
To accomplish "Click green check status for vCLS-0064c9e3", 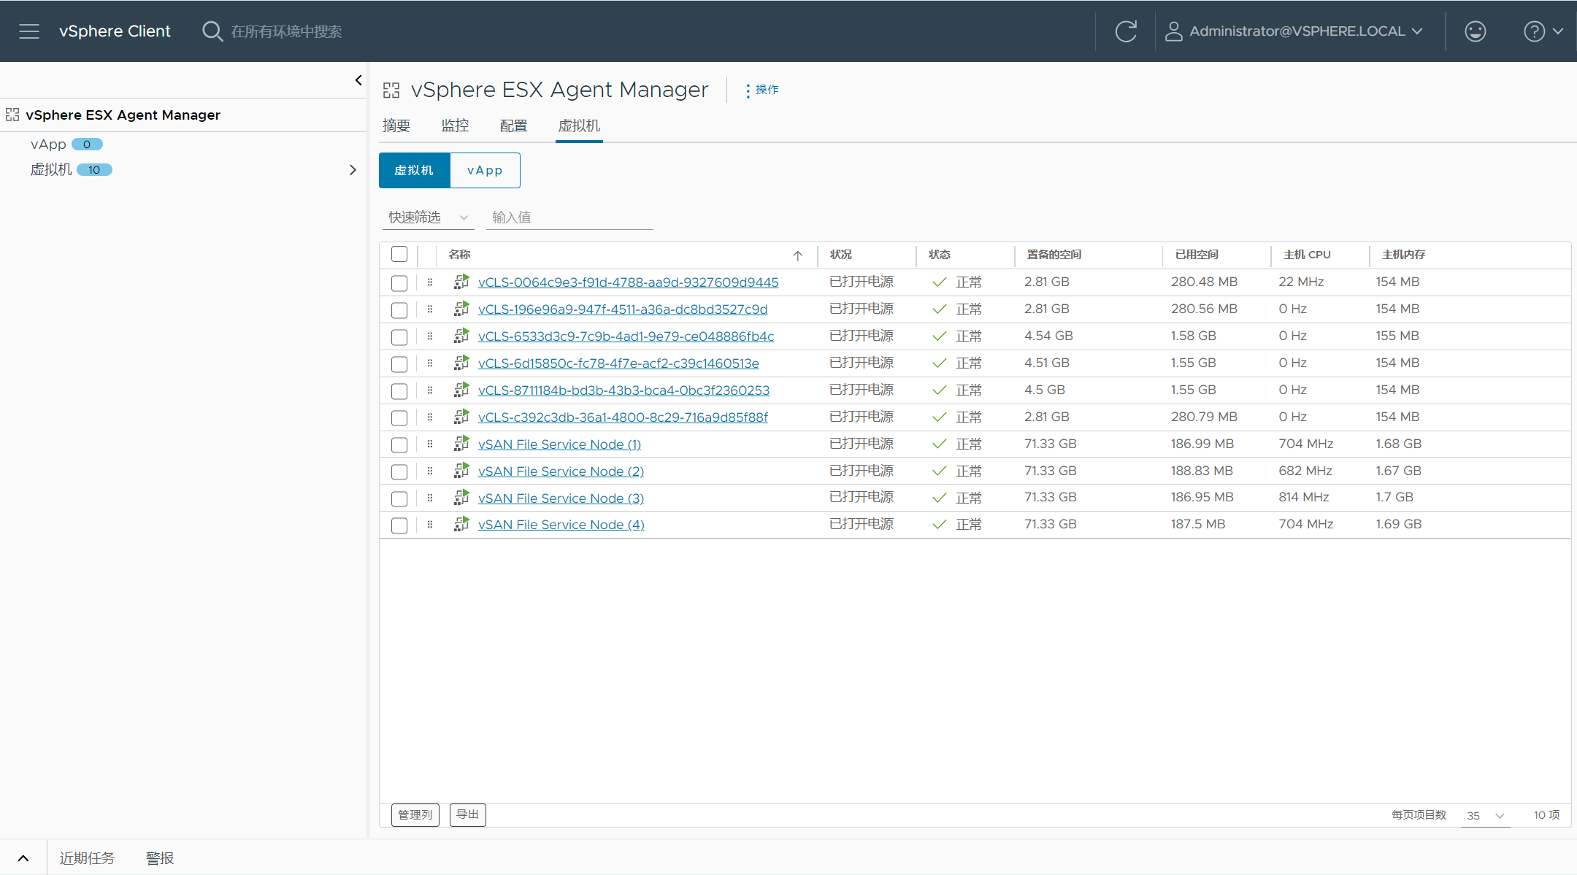I will click(940, 282).
